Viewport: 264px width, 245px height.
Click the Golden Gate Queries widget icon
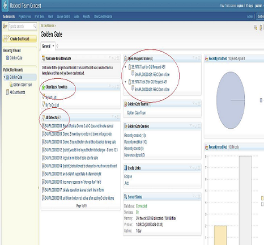125,126
